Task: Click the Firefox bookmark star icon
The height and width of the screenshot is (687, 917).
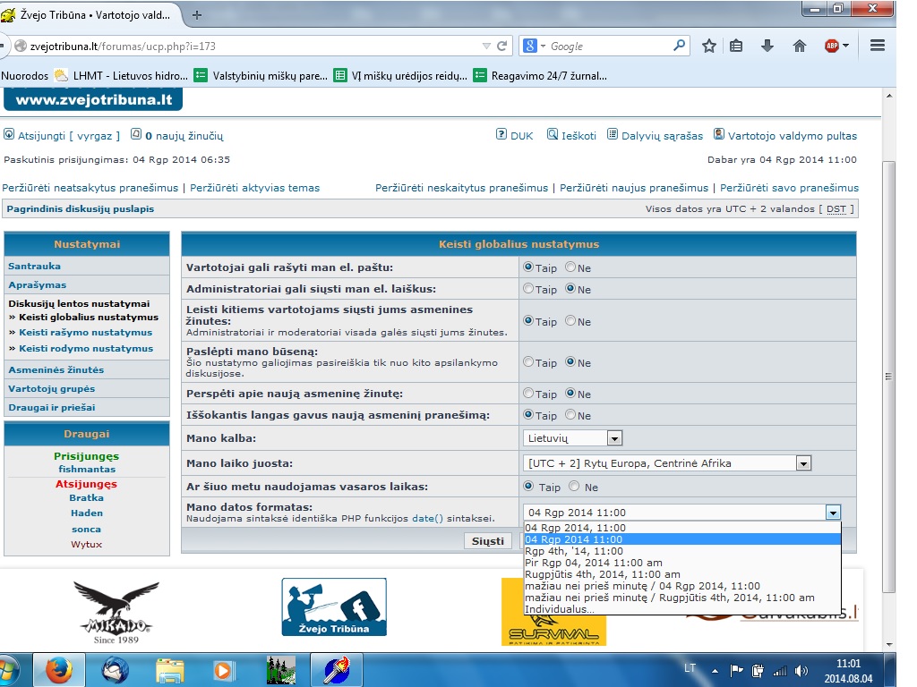Action: 709,46
